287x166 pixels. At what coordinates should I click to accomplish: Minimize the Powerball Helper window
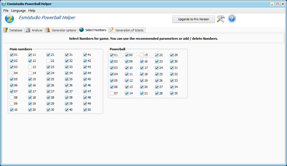coord(272,4)
